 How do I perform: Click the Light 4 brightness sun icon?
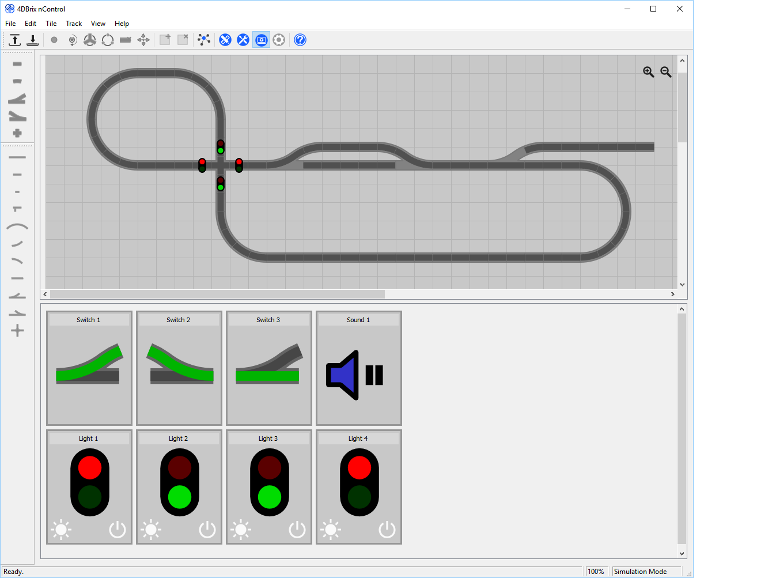331,530
